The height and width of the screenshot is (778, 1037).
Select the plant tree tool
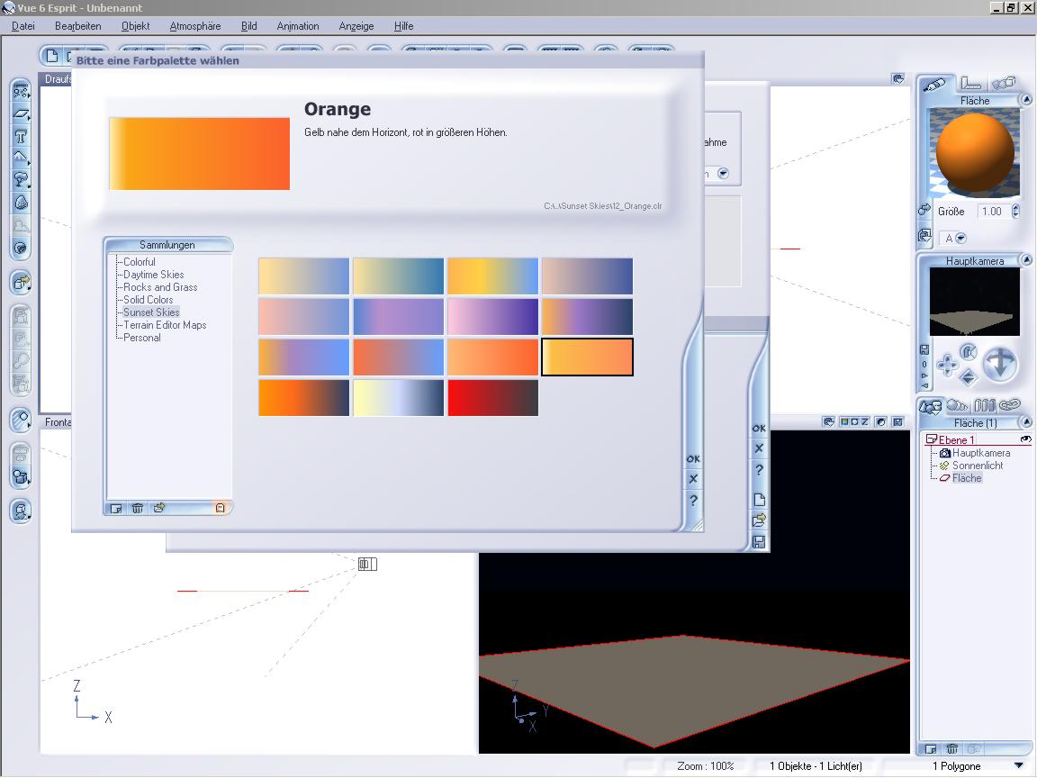tap(21, 179)
